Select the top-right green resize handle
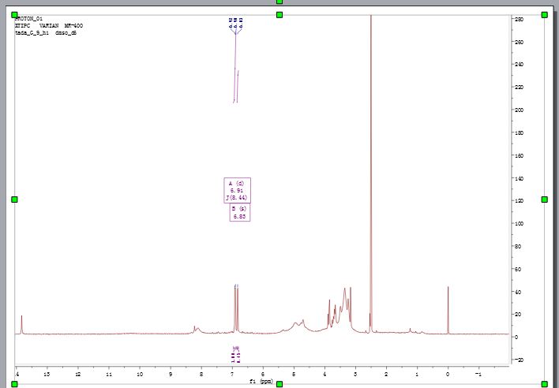The height and width of the screenshot is (388, 559). (x=544, y=15)
